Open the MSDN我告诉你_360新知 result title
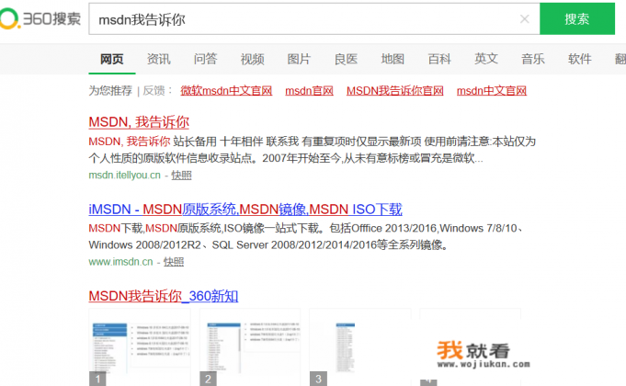626x386 pixels. [164, 296]
